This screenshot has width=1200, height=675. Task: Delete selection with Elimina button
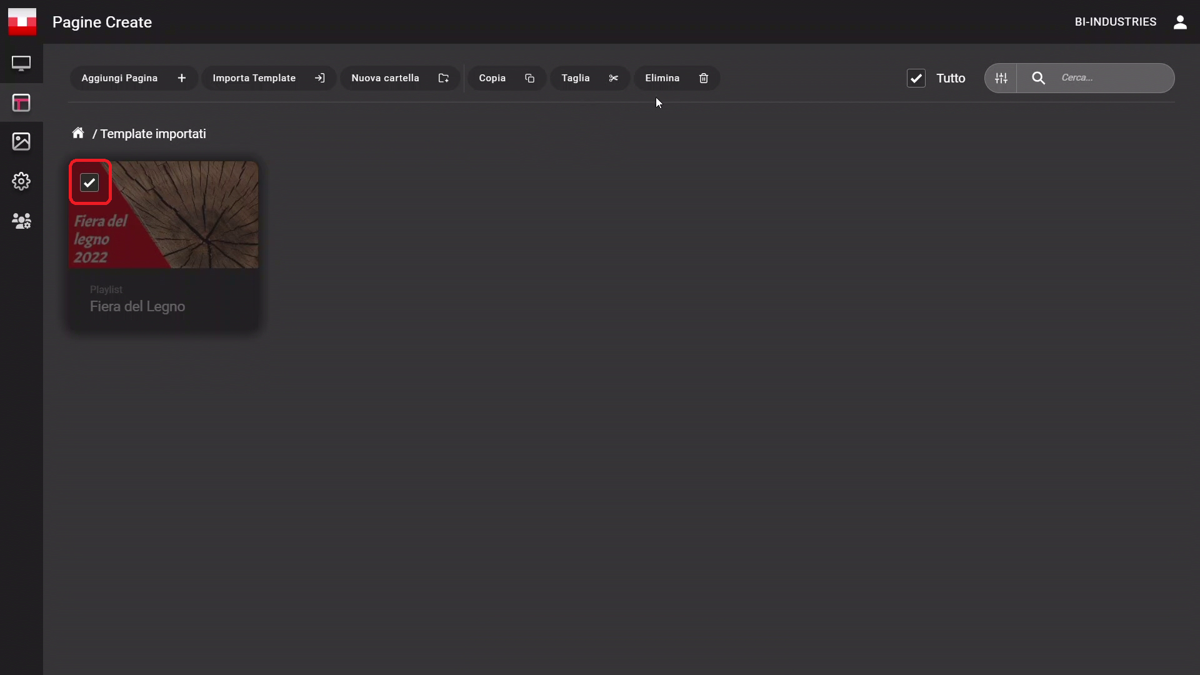click(x=676, y=78)
